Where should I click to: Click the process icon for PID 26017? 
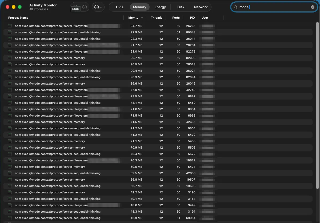(x=10, y=39)
